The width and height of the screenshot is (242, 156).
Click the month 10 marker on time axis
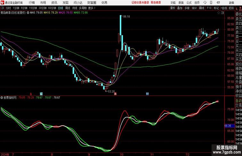coord(122,154)
